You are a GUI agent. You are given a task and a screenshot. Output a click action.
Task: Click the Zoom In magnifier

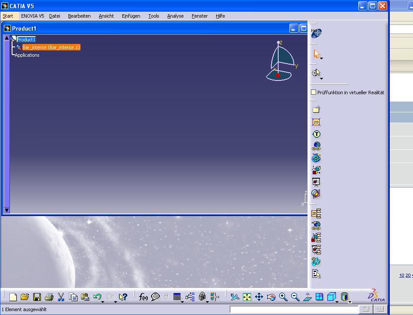click(x=283, y=297)
